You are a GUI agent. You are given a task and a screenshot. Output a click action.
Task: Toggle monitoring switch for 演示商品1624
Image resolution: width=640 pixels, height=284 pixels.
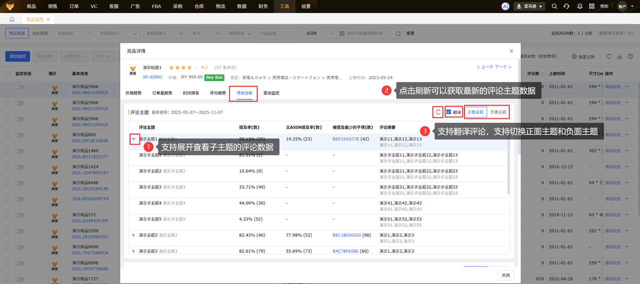pyautogui.click(x=20, y=167)
